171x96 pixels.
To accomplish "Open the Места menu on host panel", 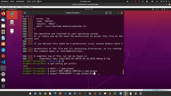I will [x=12, y=1].
